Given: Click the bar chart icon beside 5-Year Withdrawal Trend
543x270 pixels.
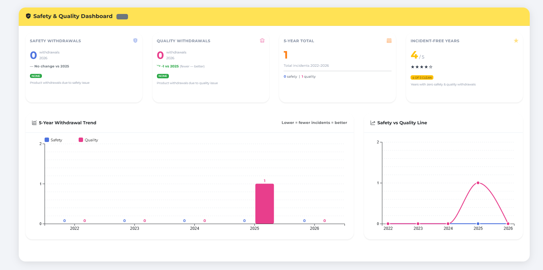Looking at the screenshot, I should pyautogui.click(x=34, y=123).
